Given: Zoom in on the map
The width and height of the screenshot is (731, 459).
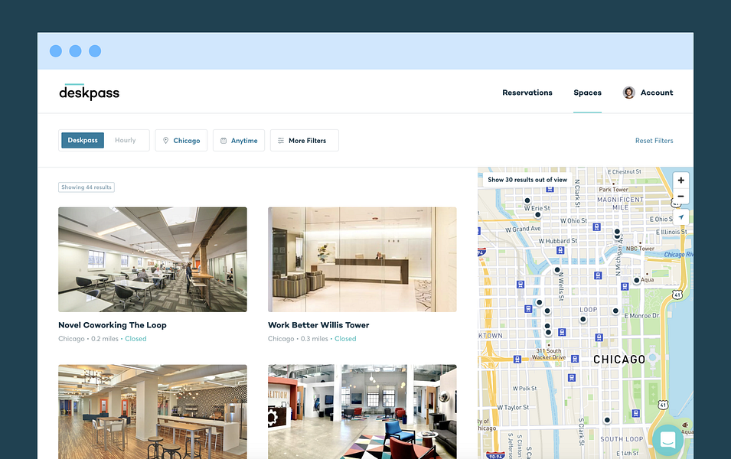Looking at the screenshot, I should point(680,180).
